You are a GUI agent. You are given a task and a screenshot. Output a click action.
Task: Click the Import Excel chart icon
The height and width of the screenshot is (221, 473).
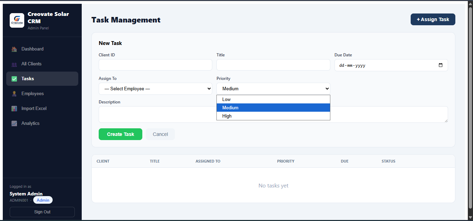click(x=14, y=109)
